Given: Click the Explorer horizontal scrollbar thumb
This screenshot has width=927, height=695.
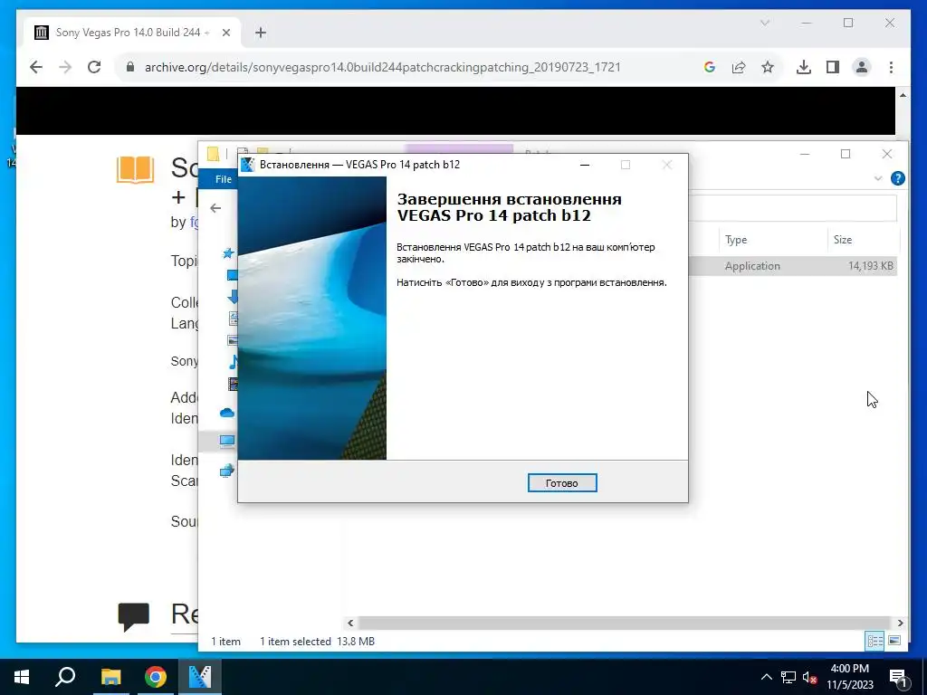Looking at the screenshot, I should [625, 623].
